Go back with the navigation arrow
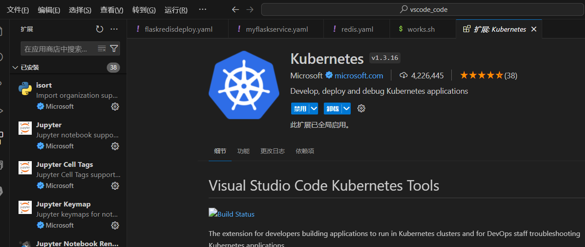 click(x=235, y=10)
